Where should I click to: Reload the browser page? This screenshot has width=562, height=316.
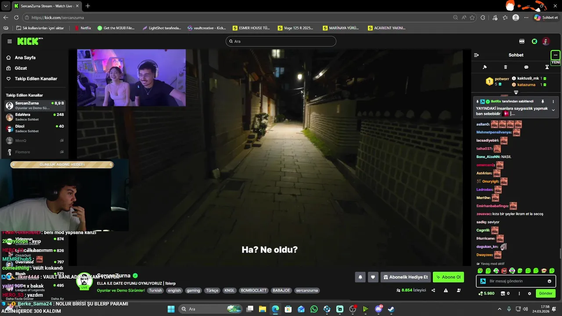pyautogui.click(x=16, y=18)
